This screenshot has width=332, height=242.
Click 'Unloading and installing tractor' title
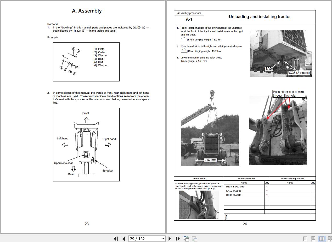[x=260, y=16]
